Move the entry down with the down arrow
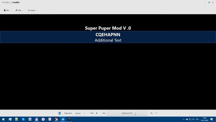The width and height of the screenshot is (216, 122). click(x=156, y=113)
